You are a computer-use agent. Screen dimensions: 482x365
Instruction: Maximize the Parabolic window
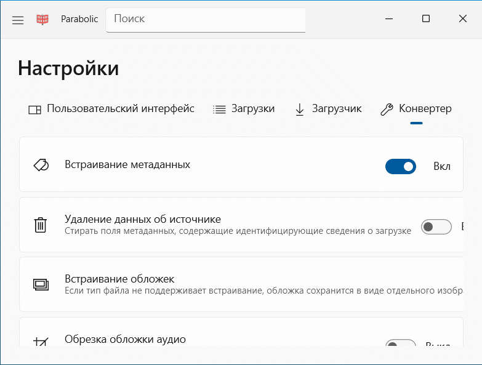click(x=426, y=19)
